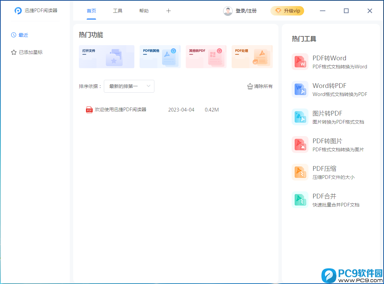The image size is (384, 284).
Task: Click 登录/注册 to sign in
Action: point(246,11)
